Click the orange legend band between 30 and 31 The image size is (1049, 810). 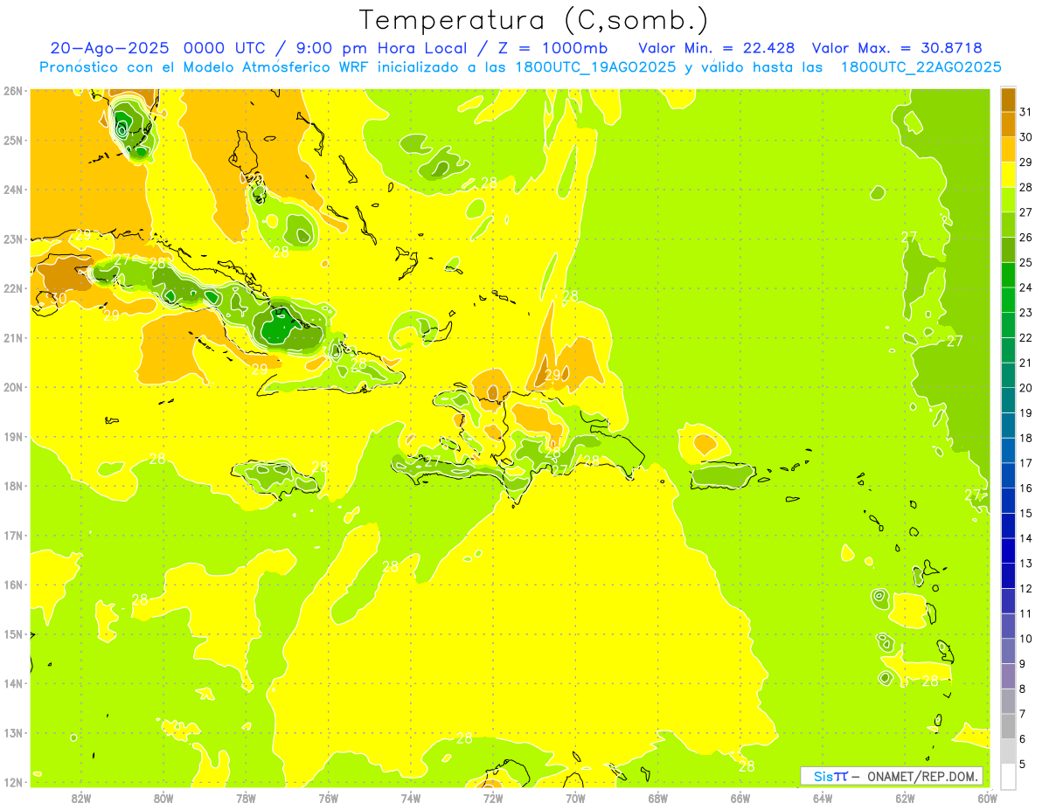click(1008, 125)
